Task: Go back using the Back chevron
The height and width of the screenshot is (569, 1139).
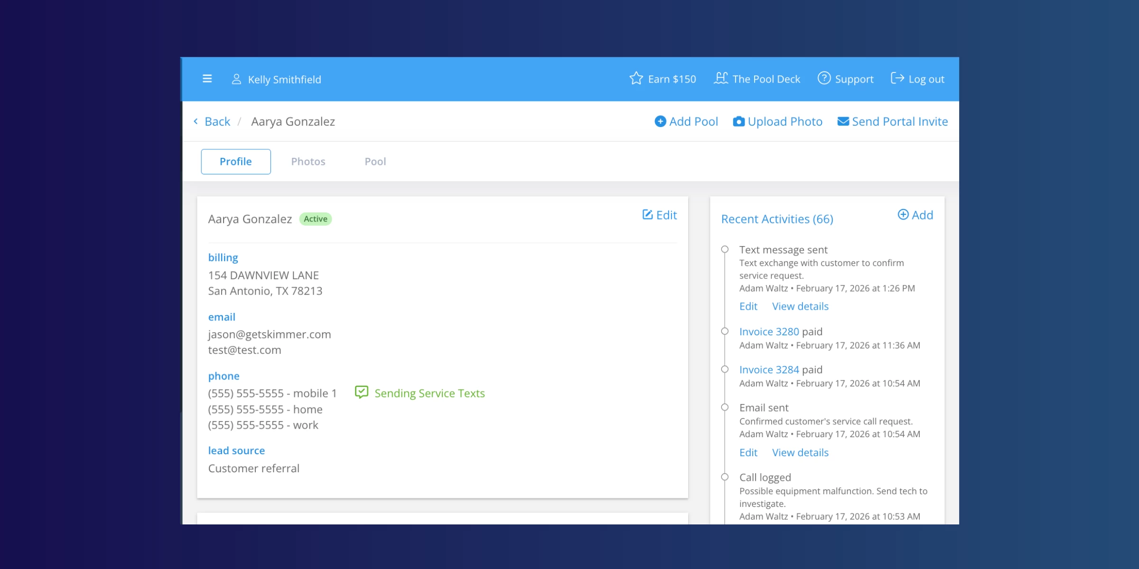Action: click(196, 121)
